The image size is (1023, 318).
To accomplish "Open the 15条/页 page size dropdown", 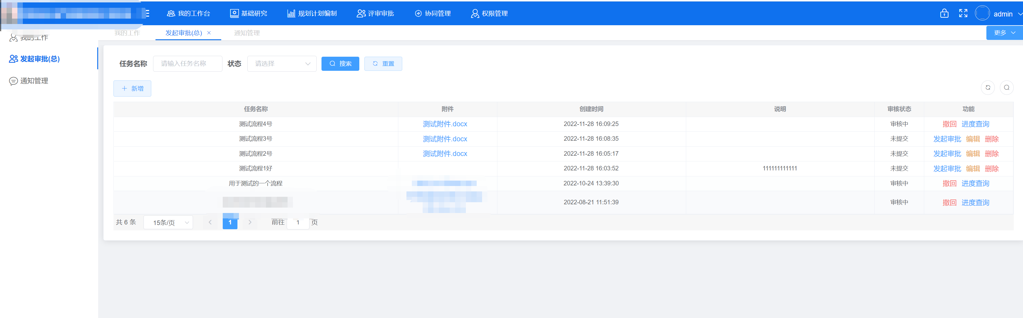I will point(168,222).
